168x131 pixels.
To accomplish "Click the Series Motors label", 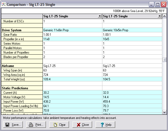I will click(x=12, y=44).
